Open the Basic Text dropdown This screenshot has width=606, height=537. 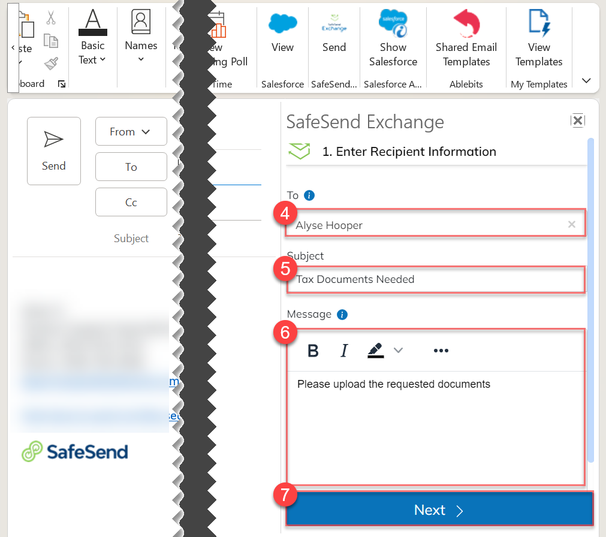point(92,53)
